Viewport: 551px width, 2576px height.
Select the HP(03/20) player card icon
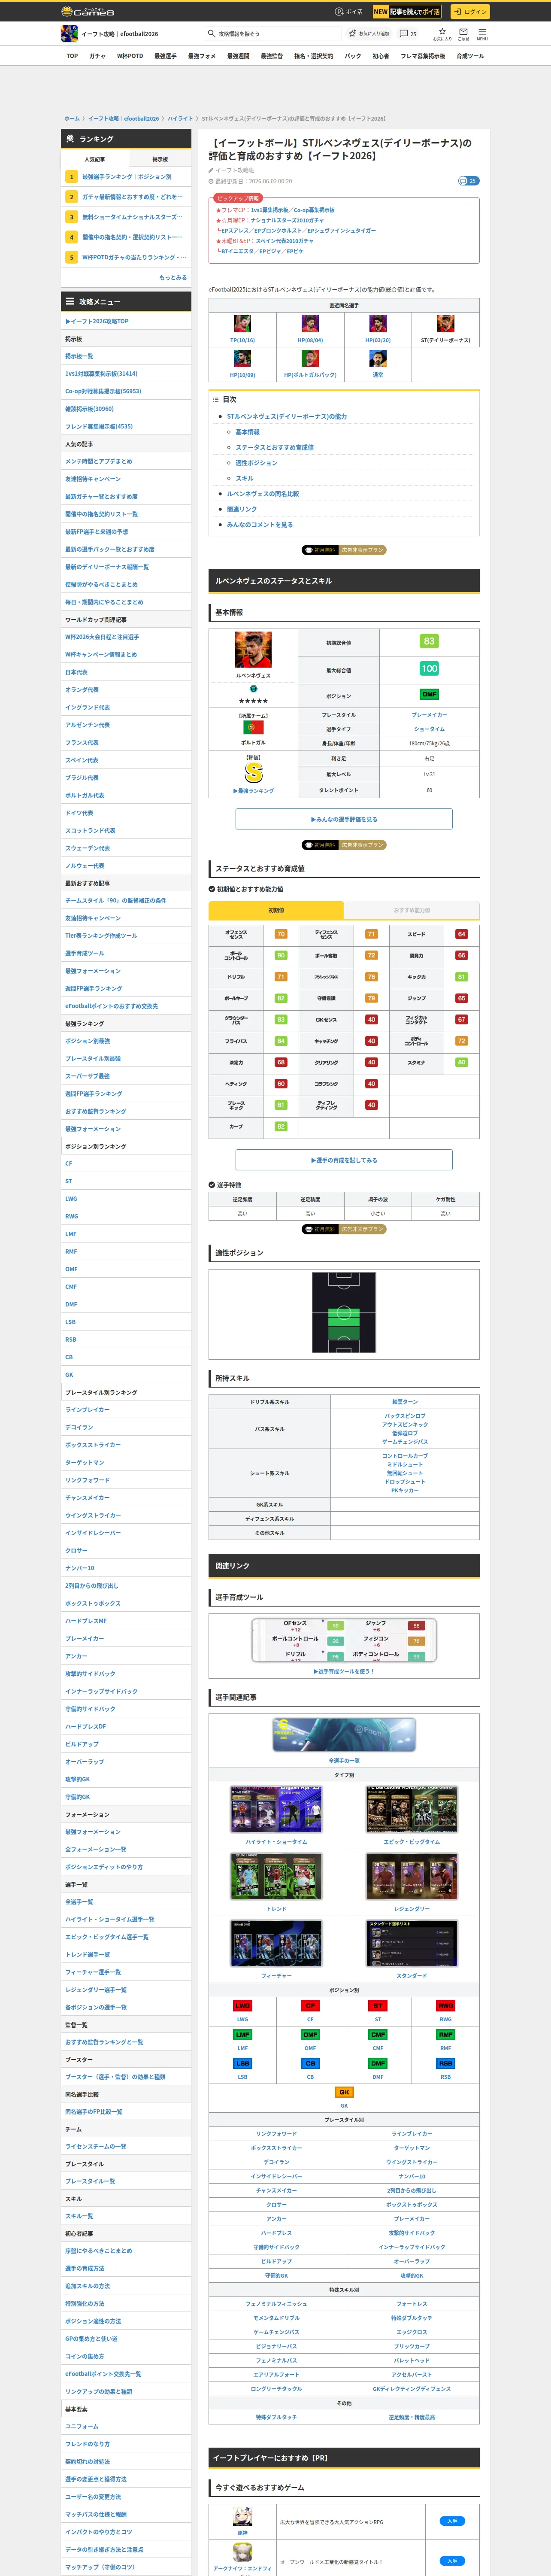378,324
